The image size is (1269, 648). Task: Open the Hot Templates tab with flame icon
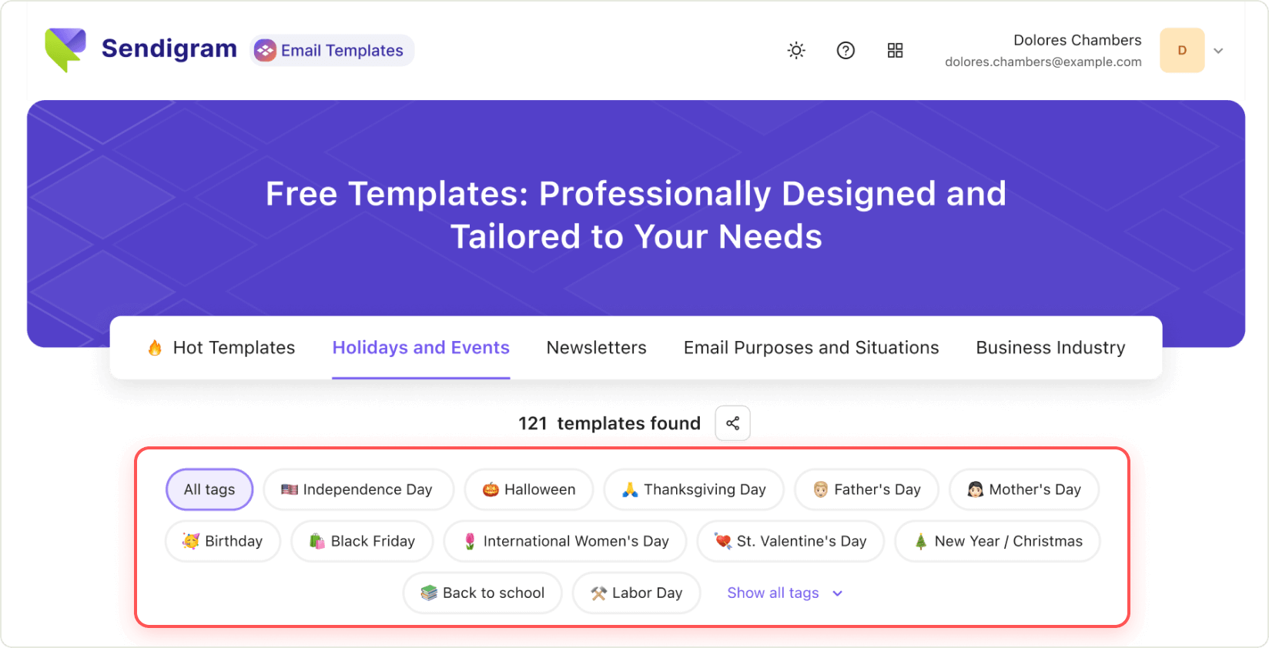click(x=221, y=348)
